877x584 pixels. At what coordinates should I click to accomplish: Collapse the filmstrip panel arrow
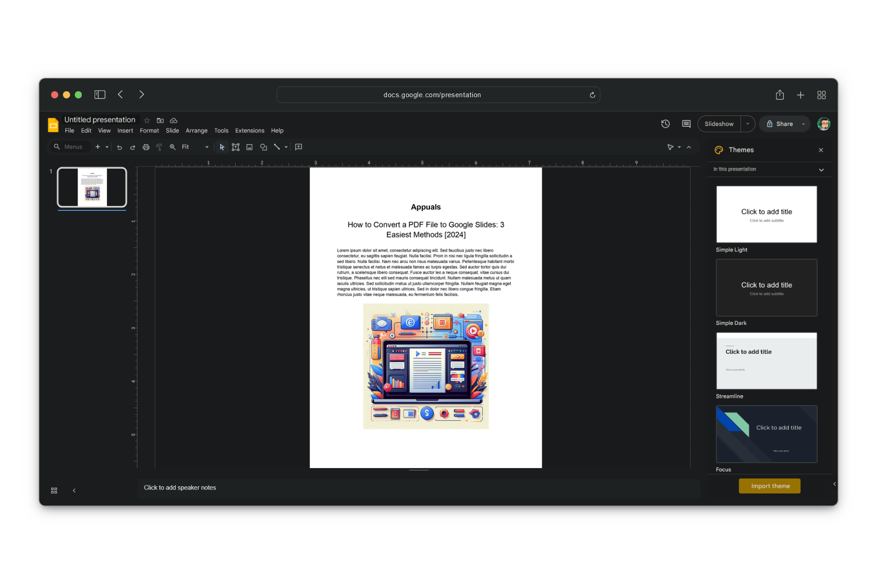pos(74,490)
